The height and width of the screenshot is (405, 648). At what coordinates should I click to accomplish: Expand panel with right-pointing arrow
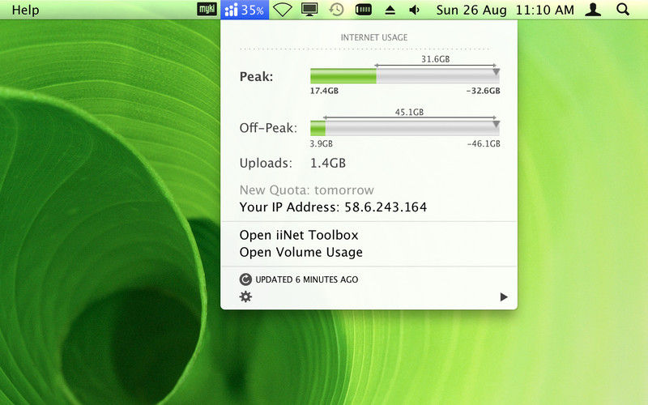(504, 296)
